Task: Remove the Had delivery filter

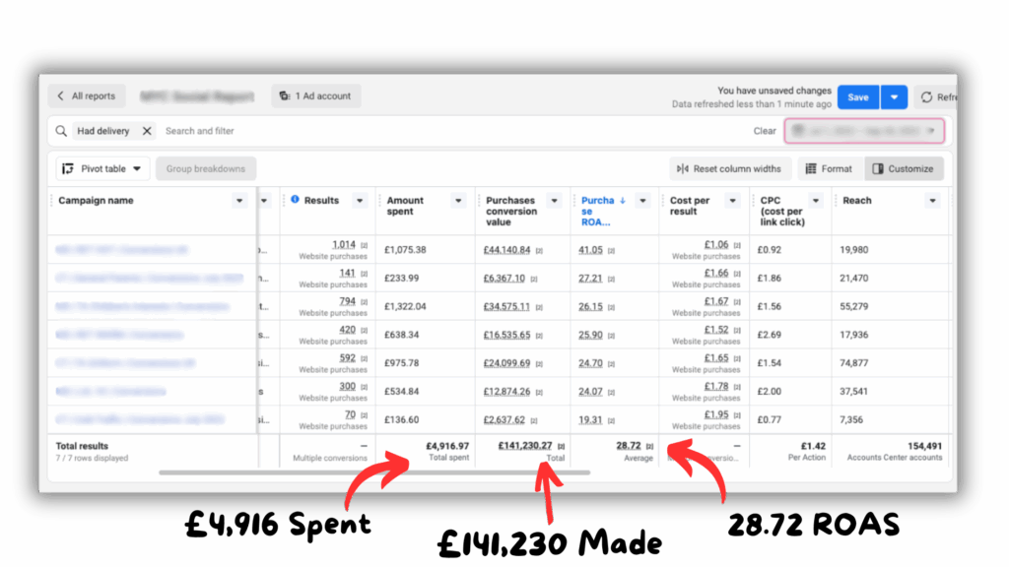Action: coord(147,131)
